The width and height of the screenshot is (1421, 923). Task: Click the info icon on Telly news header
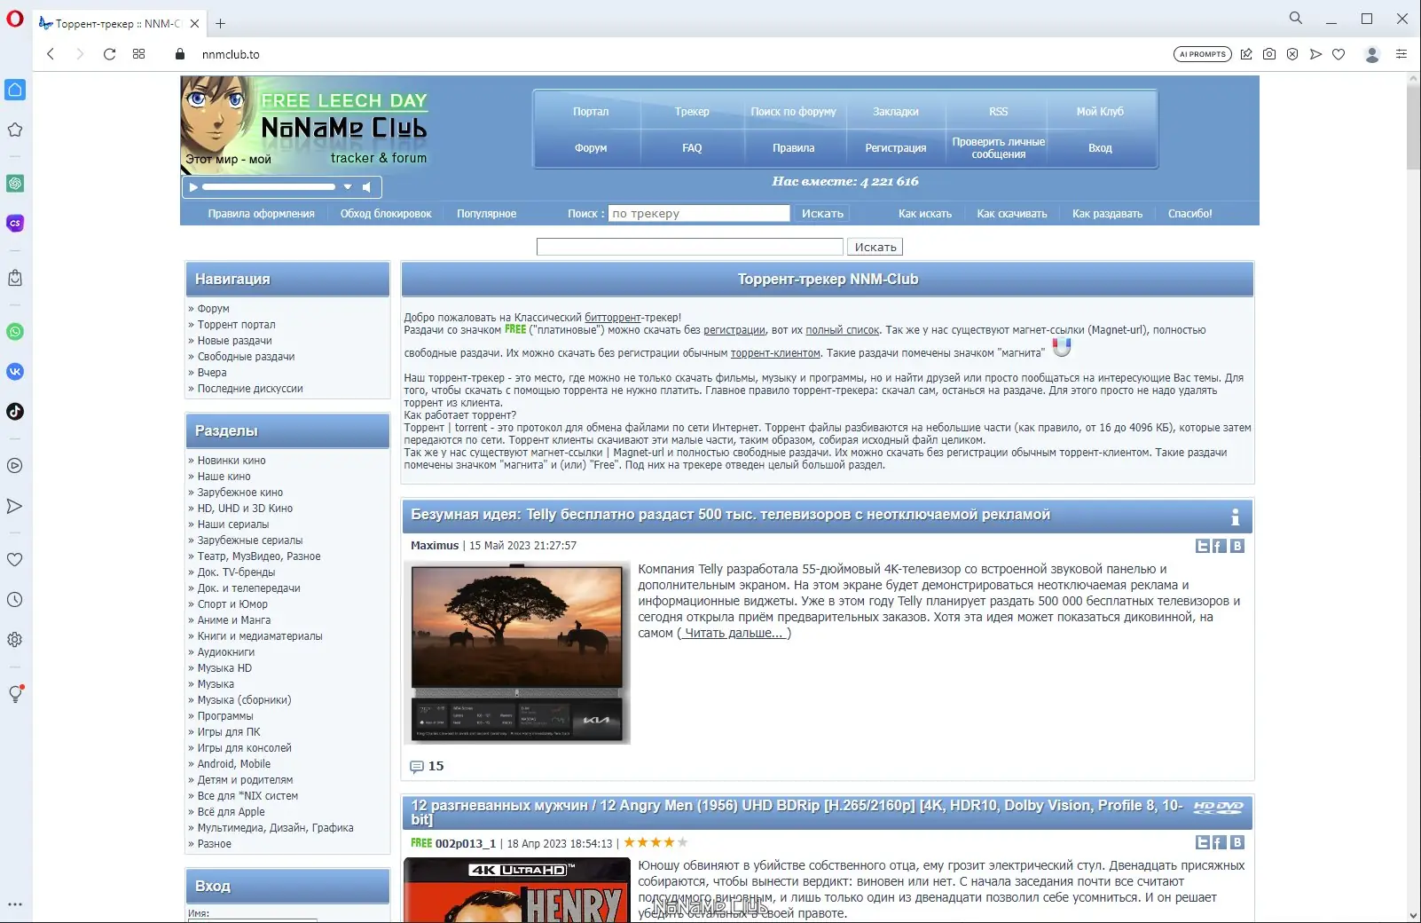click(x=1235, y=517)
